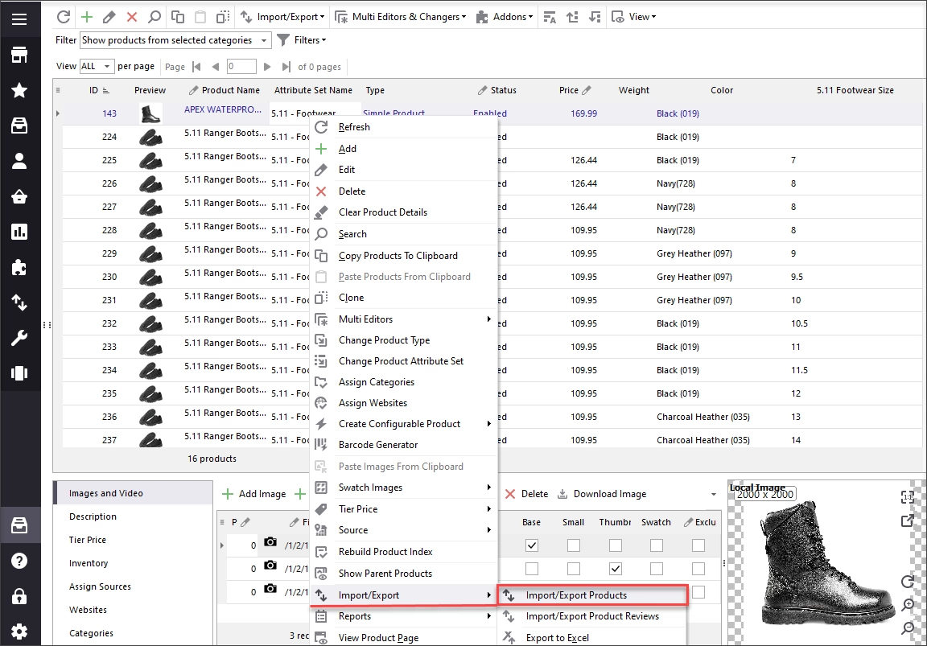Open the Description tab in the lower panel
Screen dimensions: 927x646
tap(93, 516)
